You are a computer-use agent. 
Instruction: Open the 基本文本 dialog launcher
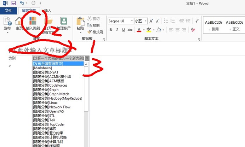[x=199, y=40]
